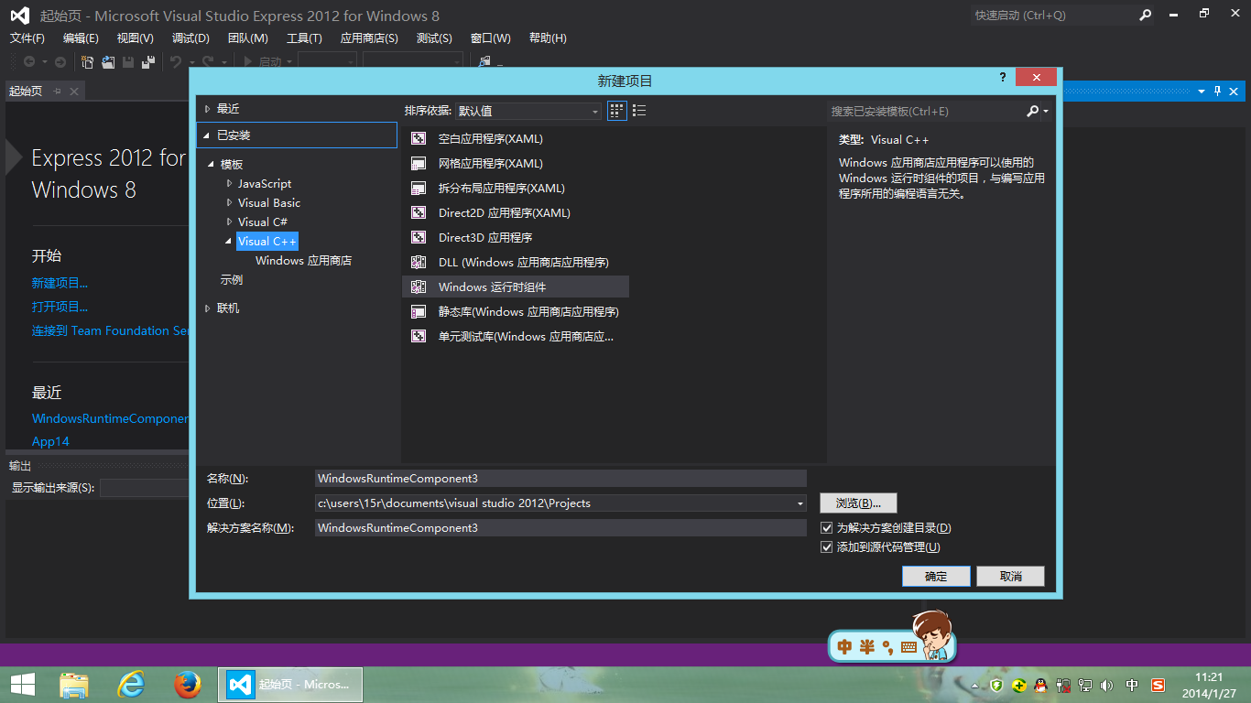
Task: Select the 拆分布局应用程序(XAML) template icon
Action: coord(419,188)
